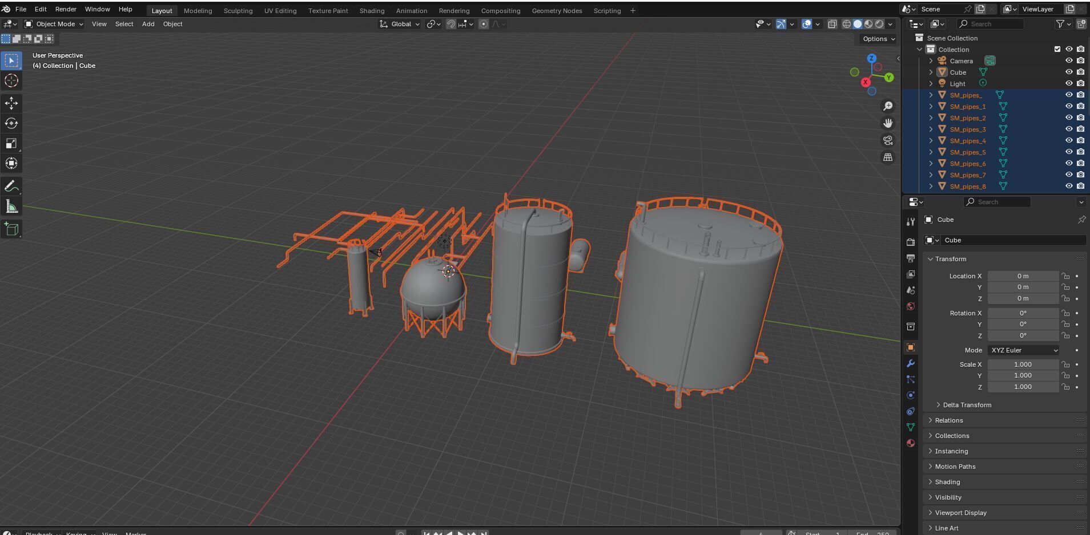Switch to the Geometry Nodes workspace
1090x535 pixels.
[x=557, y=10]
